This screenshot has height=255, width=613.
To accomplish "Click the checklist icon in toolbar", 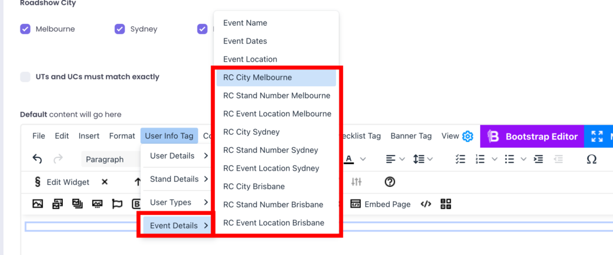I will [x=460, y=159].
